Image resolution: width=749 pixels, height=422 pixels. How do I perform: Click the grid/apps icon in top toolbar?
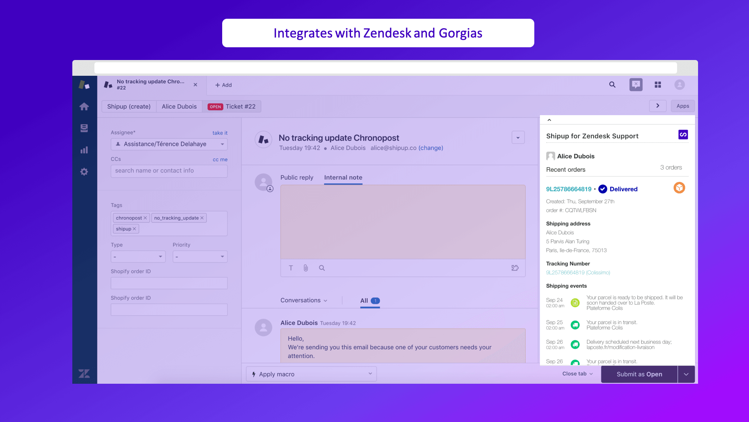pos(658,84)
